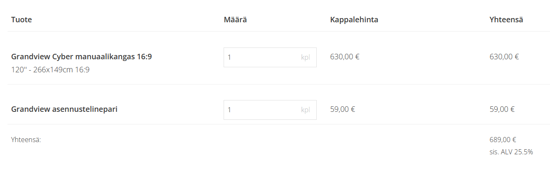This screenshot has height=169, width=550.
Task: Click the Grandview Cyber manuaalikangas 16:9 product name
Action: pos(81,56)
